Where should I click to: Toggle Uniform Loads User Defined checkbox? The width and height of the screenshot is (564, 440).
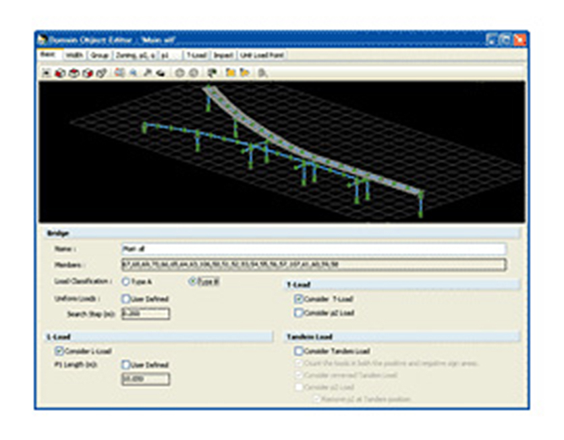125,298
